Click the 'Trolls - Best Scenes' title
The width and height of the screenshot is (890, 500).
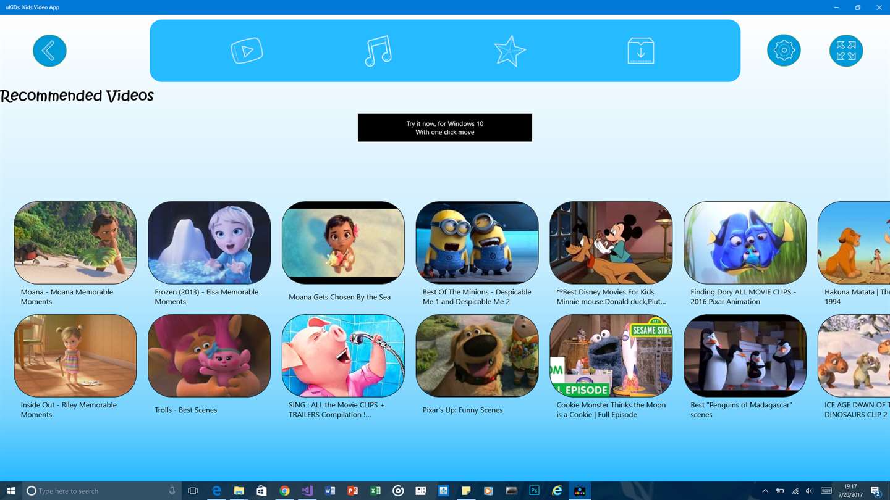click(185, 410)
